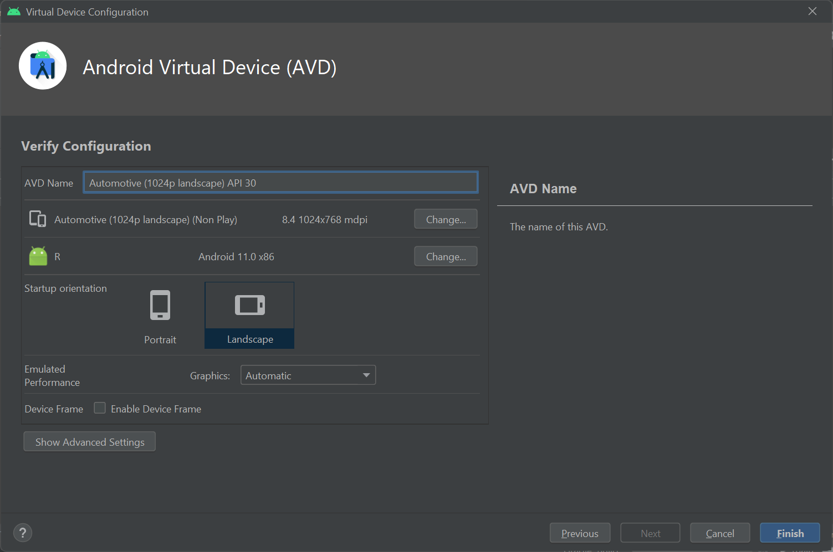Change the Automotive hardware device

pyautogui.click(x=446, y=219)
